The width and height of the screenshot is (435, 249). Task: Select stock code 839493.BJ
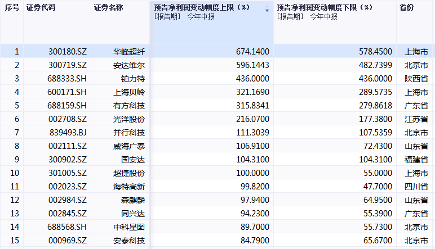pos(68,133)
